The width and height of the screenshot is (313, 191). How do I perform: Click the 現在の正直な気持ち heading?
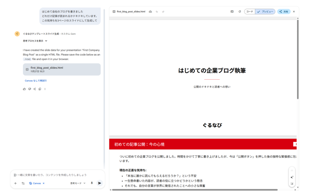pos(133,170)
